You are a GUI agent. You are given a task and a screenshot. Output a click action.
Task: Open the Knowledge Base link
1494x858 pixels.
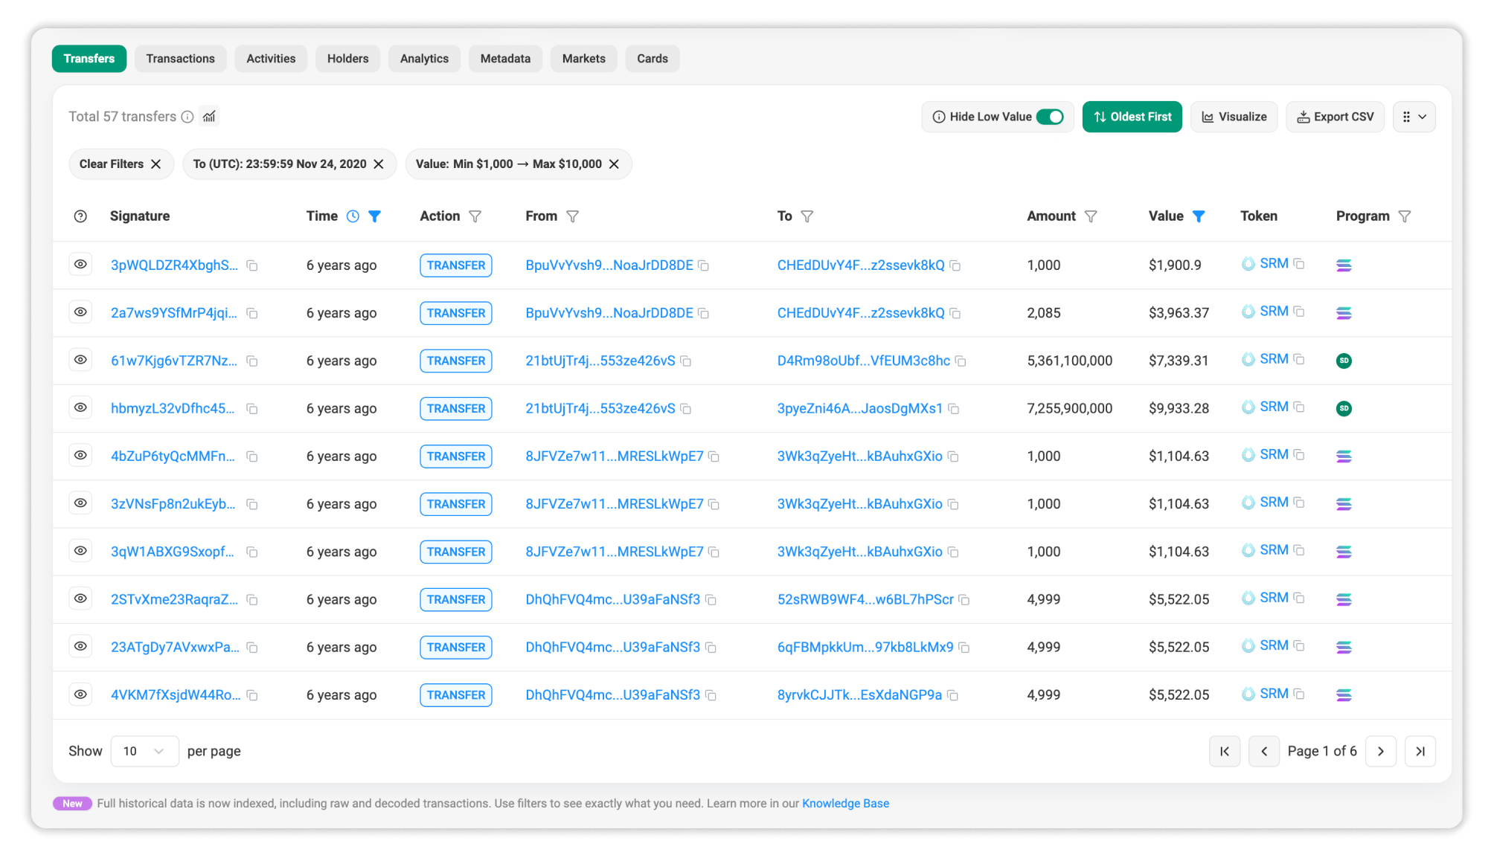845,804
